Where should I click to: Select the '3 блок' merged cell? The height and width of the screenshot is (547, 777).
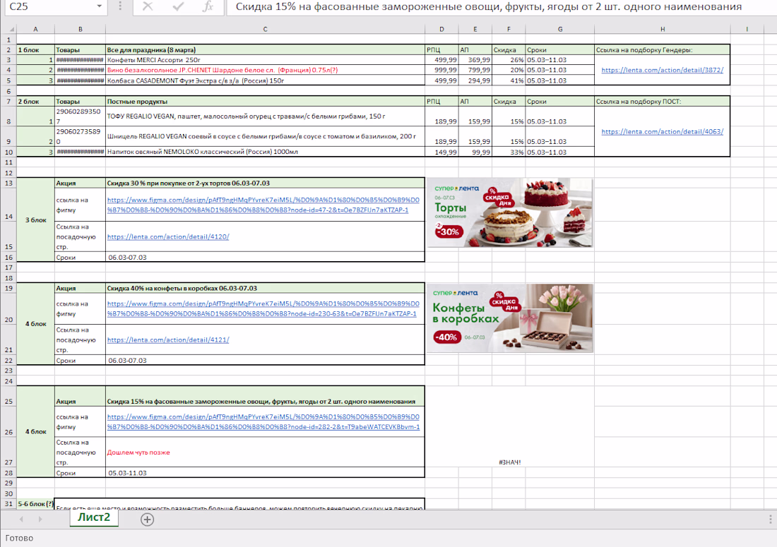click(36, 220)
